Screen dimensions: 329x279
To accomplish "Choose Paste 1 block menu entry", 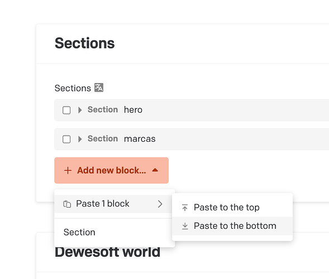I will [x=113, y=204].
